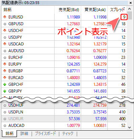Select the USDPLN symbol name

16,112
